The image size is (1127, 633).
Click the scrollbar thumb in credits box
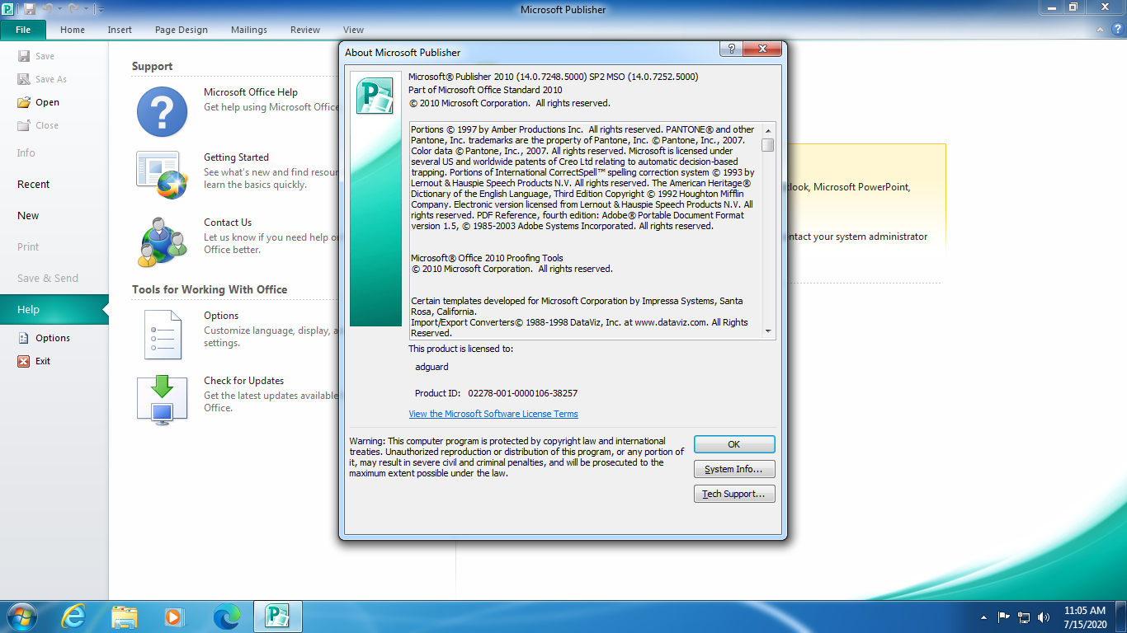(768, 145)
